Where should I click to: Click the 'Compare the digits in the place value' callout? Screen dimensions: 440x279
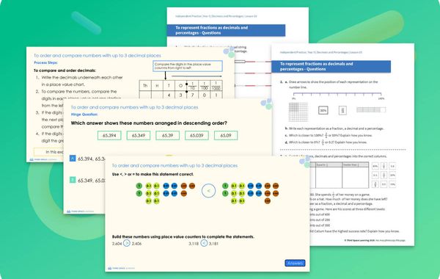(x=188, y=66)
